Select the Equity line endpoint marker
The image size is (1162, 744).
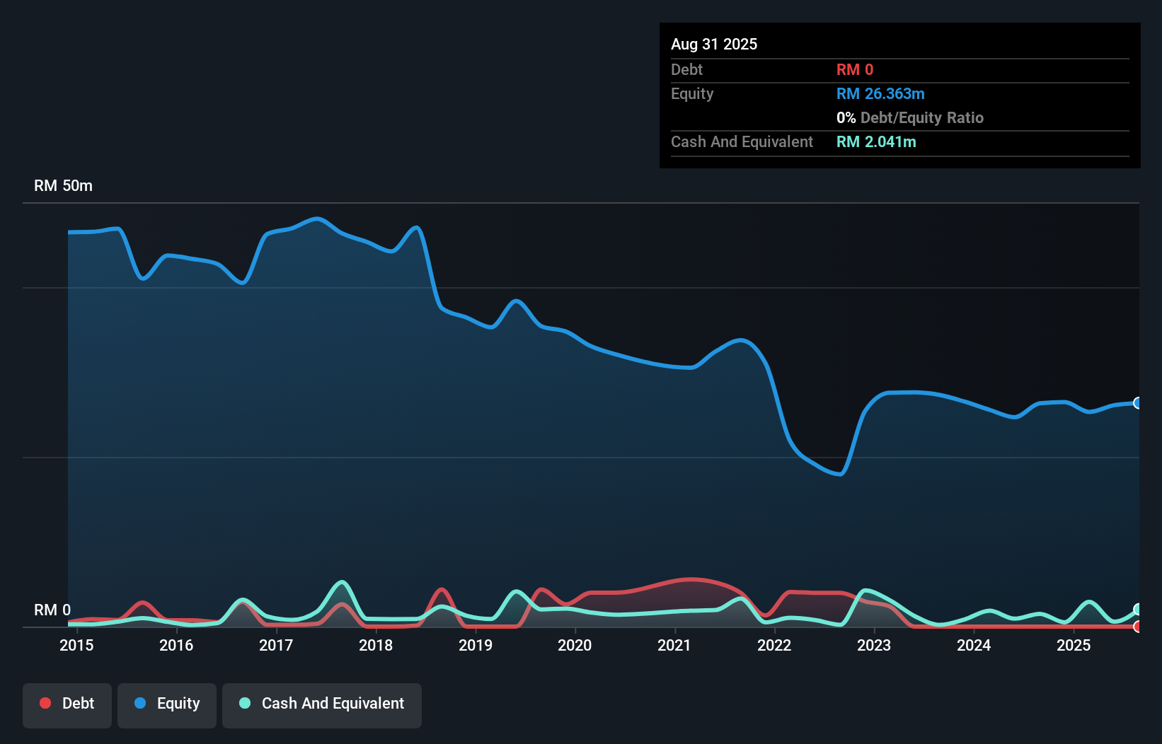[x=1137, y=403]
